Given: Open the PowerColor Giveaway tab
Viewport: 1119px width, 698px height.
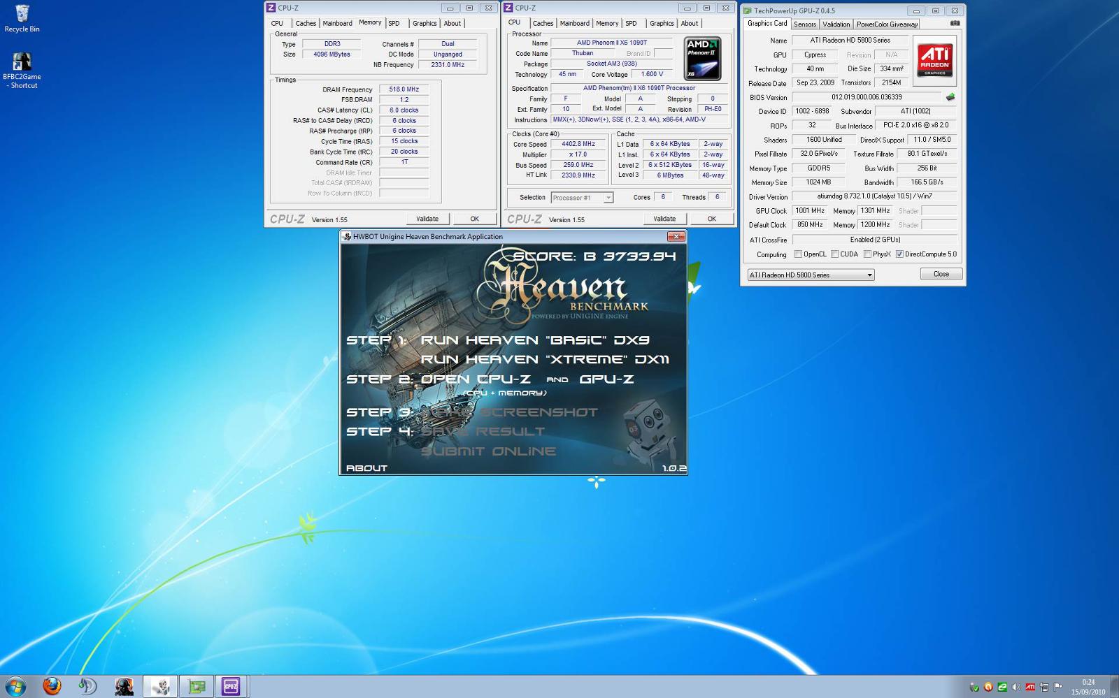Looking at the screenshot, I should (887, 24).
